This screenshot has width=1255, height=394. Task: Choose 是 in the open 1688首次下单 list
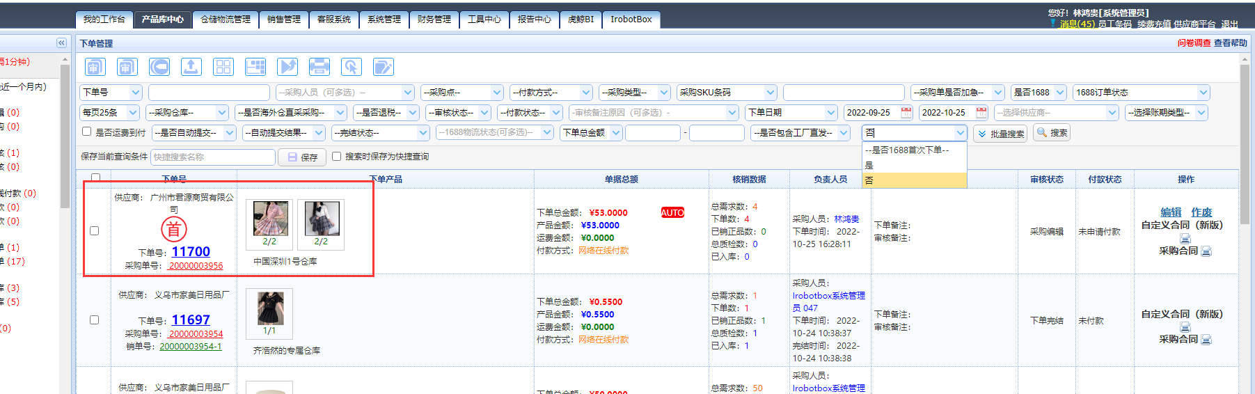(x=915, y=165)
